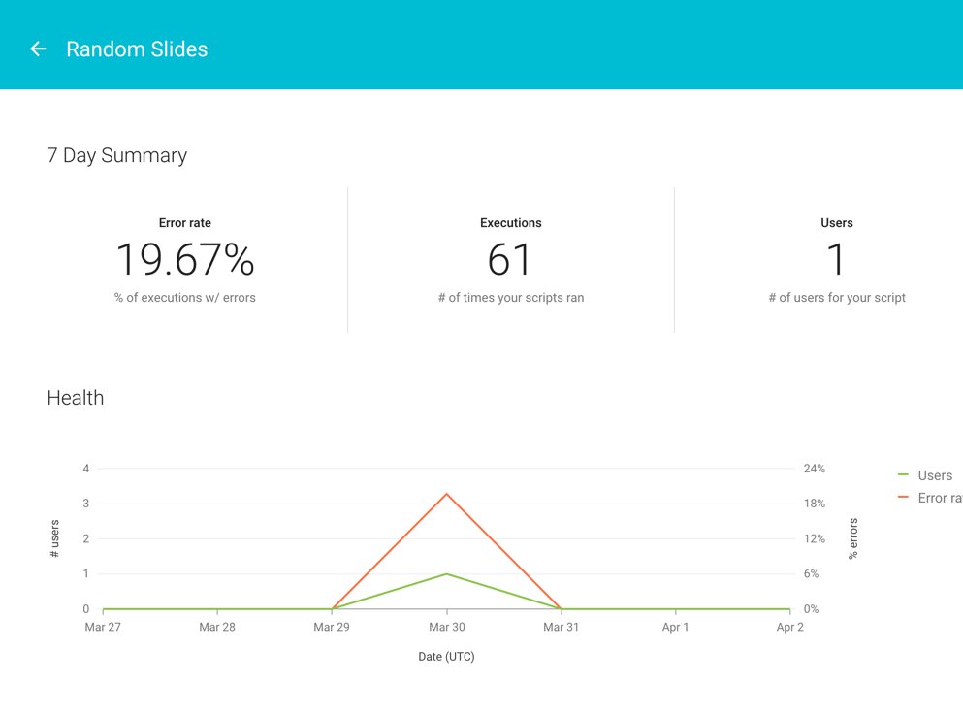Click the Mar 31 date label
Image resolution: width=963 pixels, height=715 pixels.
(560, 627)
